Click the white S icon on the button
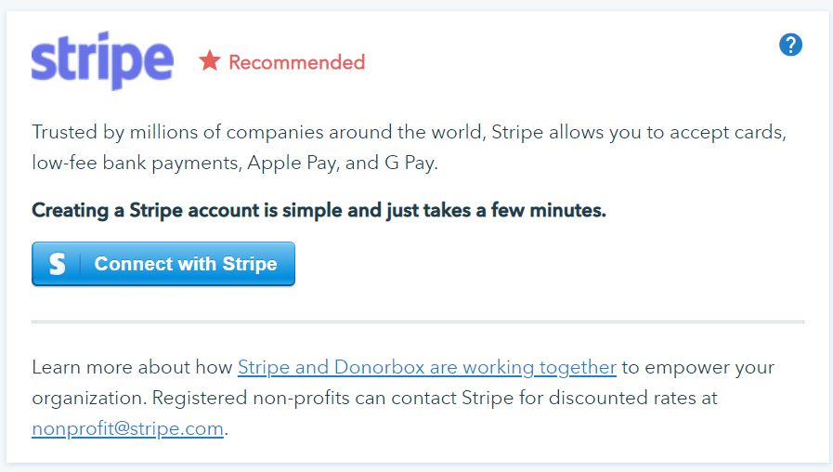 click(58, 264)
